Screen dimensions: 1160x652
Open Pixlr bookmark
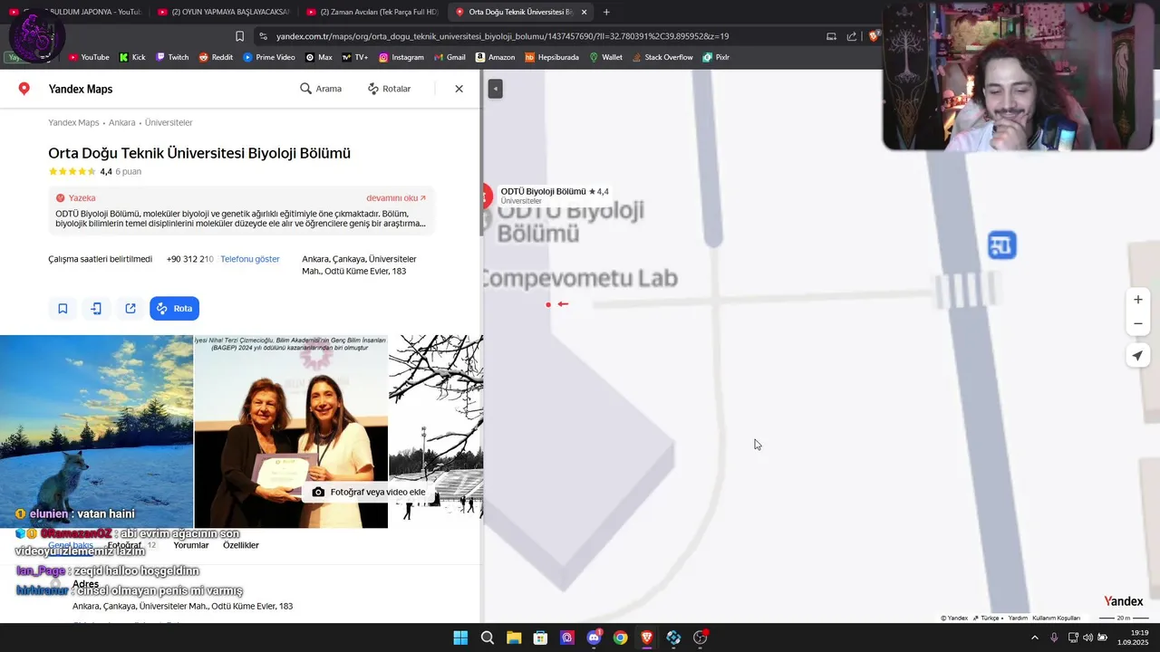click(x=716, y=57)
